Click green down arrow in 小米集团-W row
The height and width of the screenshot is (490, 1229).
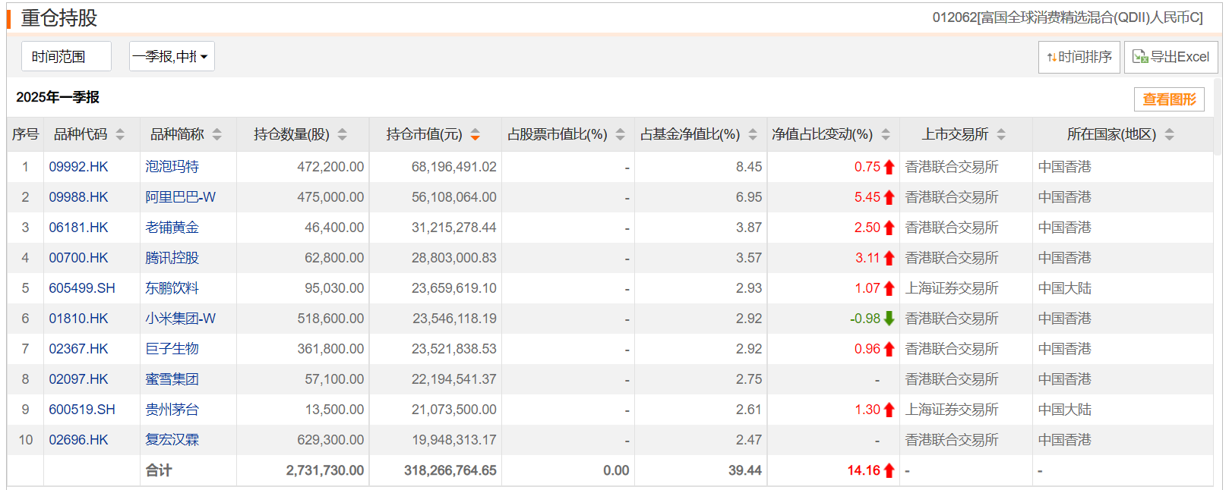coord(889,319)
